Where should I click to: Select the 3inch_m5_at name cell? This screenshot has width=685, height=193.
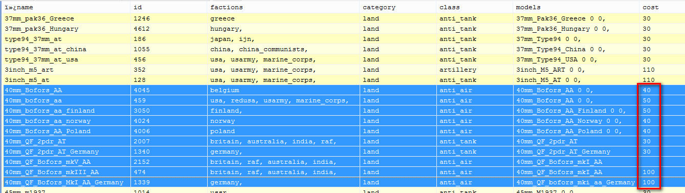tap(67, 80)
